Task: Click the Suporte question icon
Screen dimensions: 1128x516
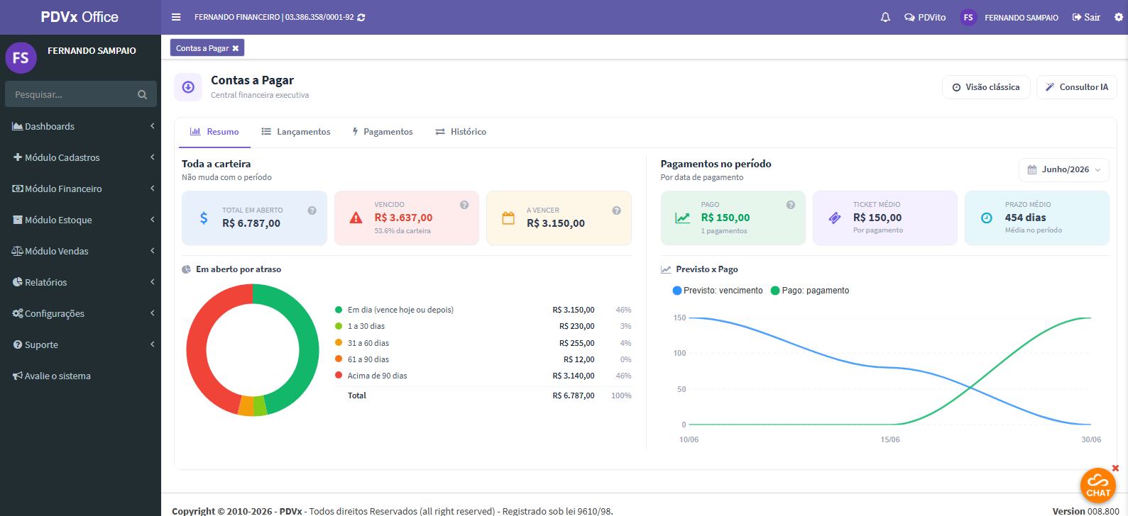Action: (18, 344)
